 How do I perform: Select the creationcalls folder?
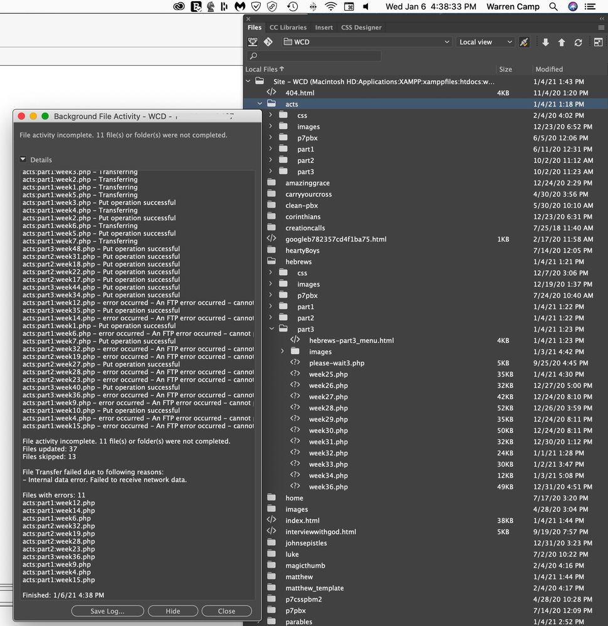pos(305,228)
